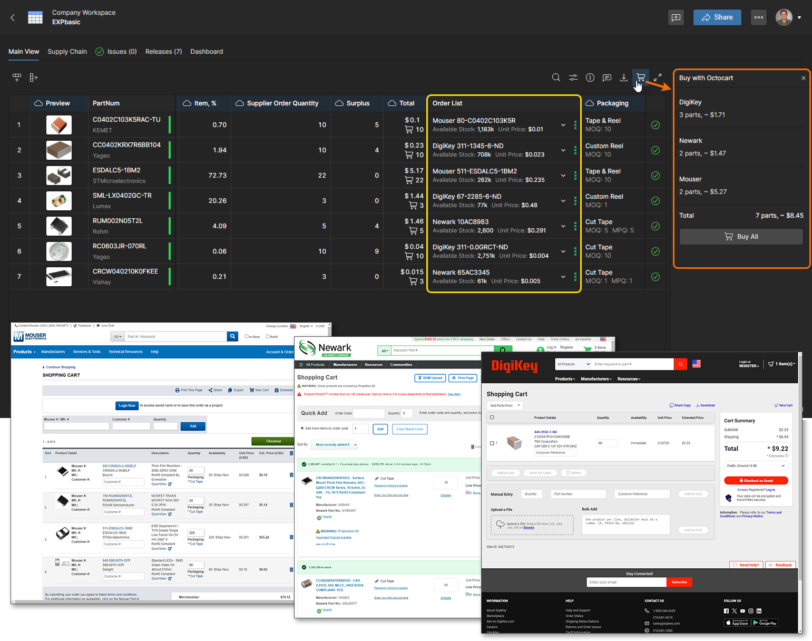
Task: Click DigiKey red search button
Action: point(680,364)
